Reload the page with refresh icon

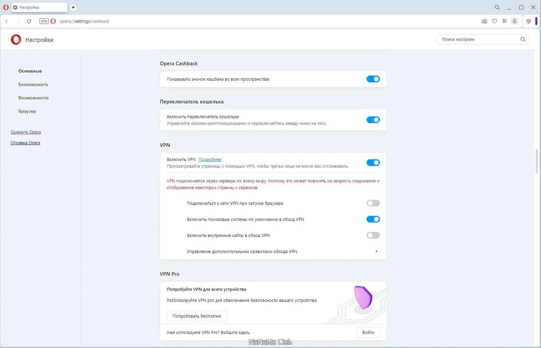pyautogui.click(x=29, y=21)
